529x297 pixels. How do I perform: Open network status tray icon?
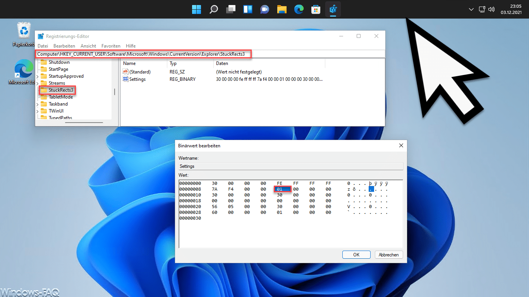tap(482, 9)
